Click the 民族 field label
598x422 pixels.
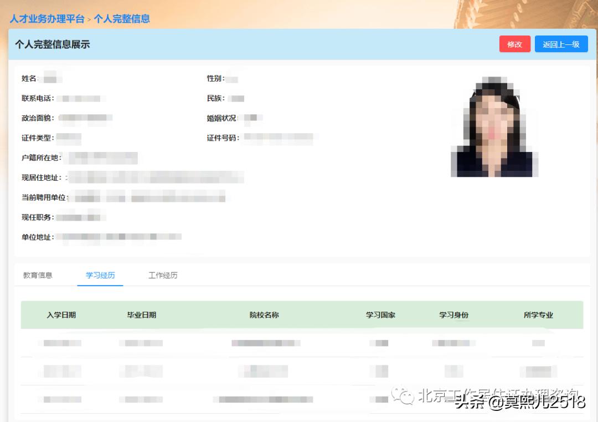tap(215, 98)
